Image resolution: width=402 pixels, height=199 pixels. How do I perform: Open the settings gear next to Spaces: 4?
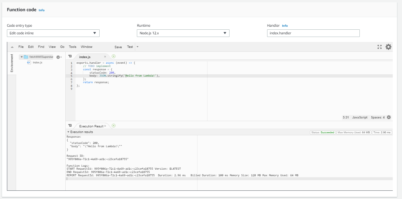[x=388, y=117]
